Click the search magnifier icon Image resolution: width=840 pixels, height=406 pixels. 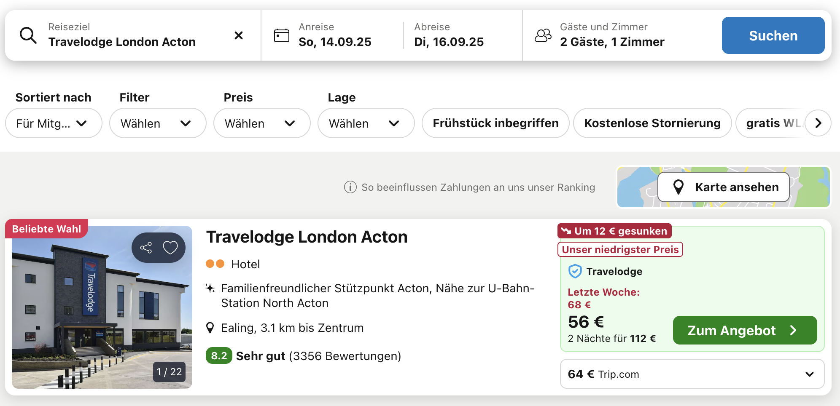28,35
